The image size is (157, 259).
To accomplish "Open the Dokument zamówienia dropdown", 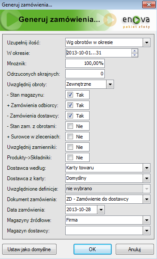I will pos(147,199).
